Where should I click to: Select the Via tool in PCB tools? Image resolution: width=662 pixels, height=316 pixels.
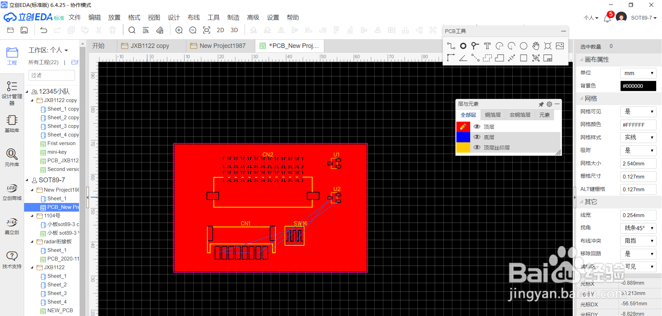click(475, 46)
